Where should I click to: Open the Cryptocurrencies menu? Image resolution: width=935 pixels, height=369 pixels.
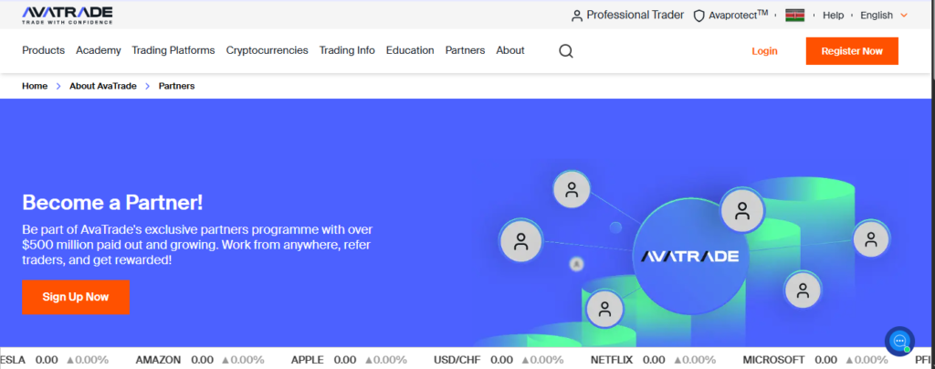pos(267,50)
